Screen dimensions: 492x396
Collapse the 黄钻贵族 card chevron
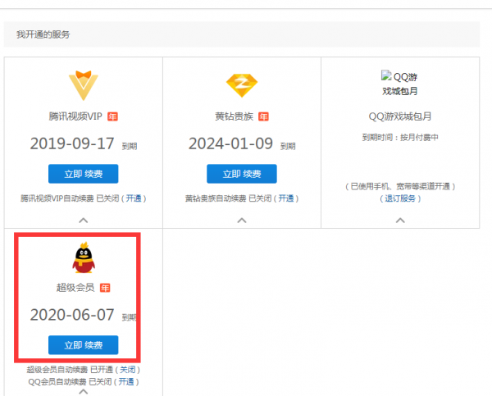click(x=242, y=221)
